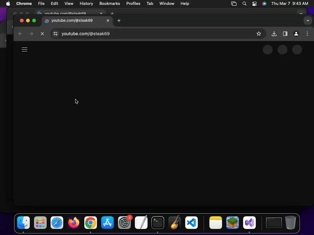Click Google Chrome in the Dock
The width and height of the screenshot is (314, 235).
90,223
